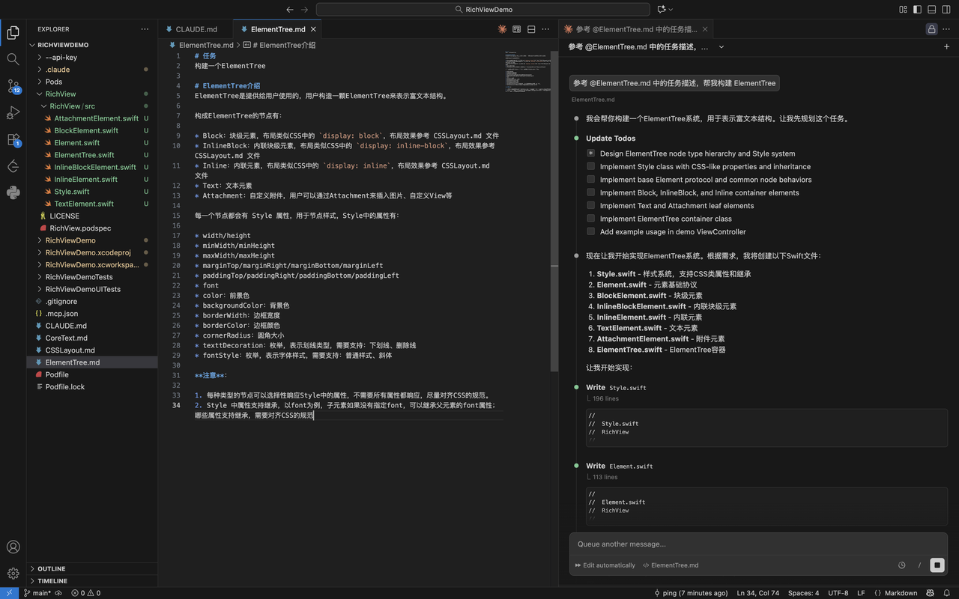Click the slash command icon
This screenshot has height=599, width=959.
tap(919, 565)
